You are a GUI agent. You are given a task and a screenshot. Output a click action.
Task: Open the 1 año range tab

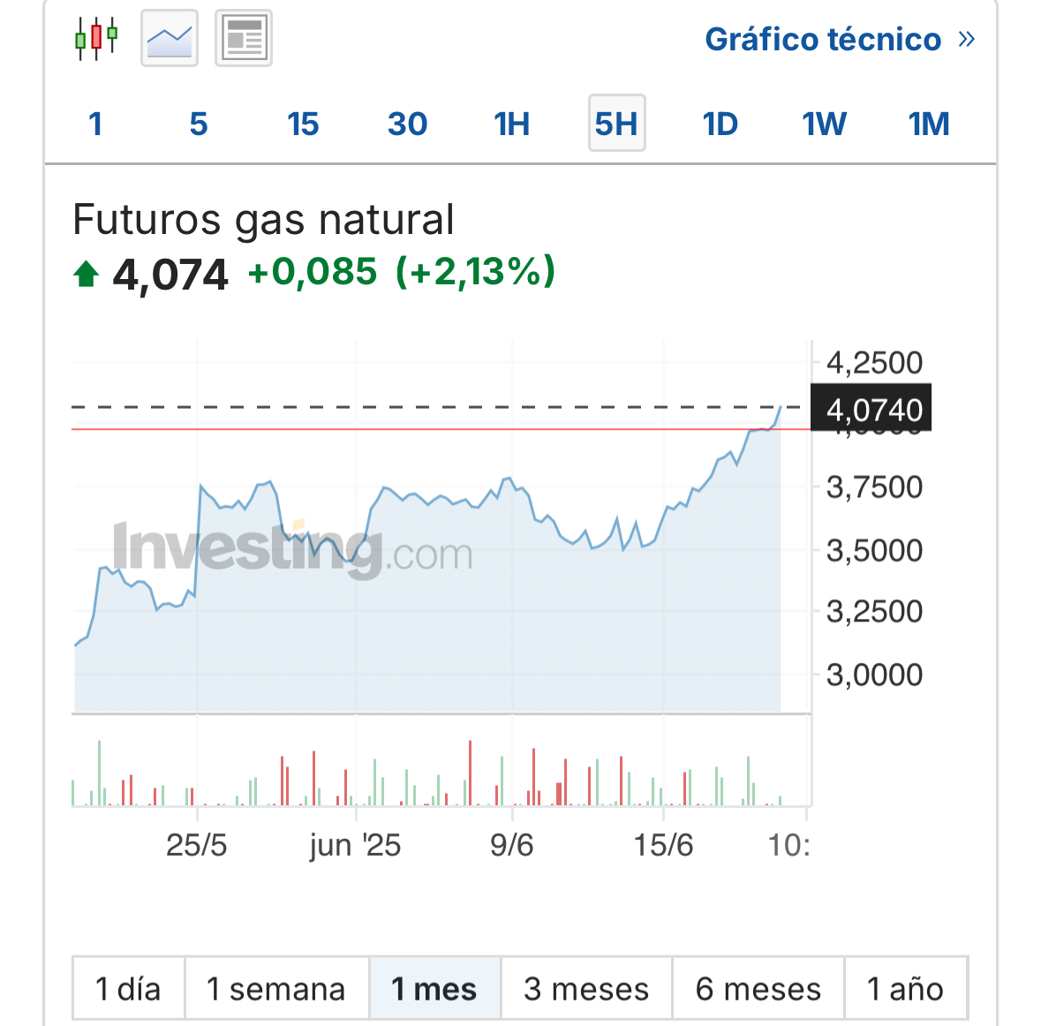pyautogui.click(x=906, y=988)
